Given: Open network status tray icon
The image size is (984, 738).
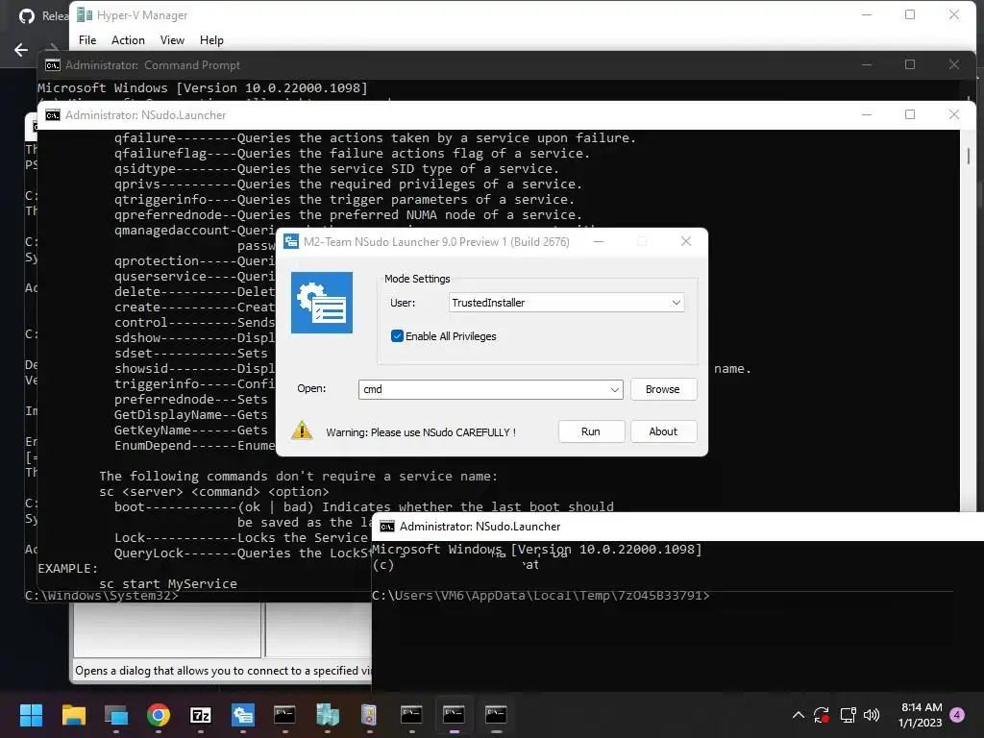Looking at the screenshot, I should click(x=848, y=715).
